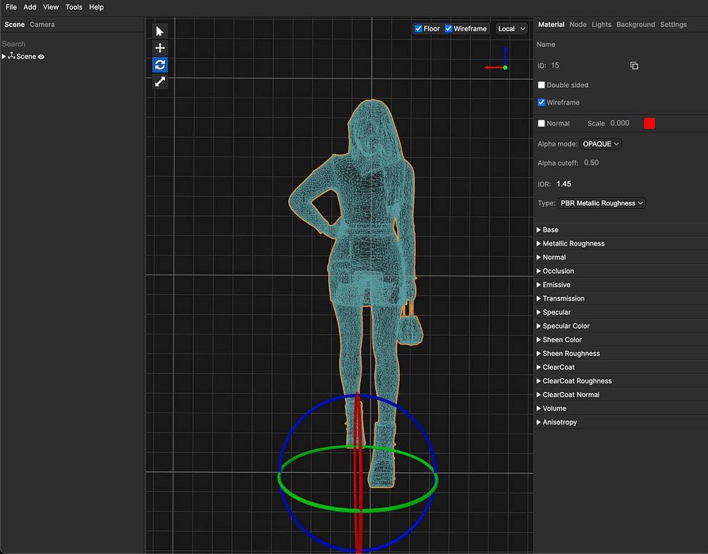The height and width of the screenshot is (554, 708).
Task: Choose the scale tool
Action: 160,81
